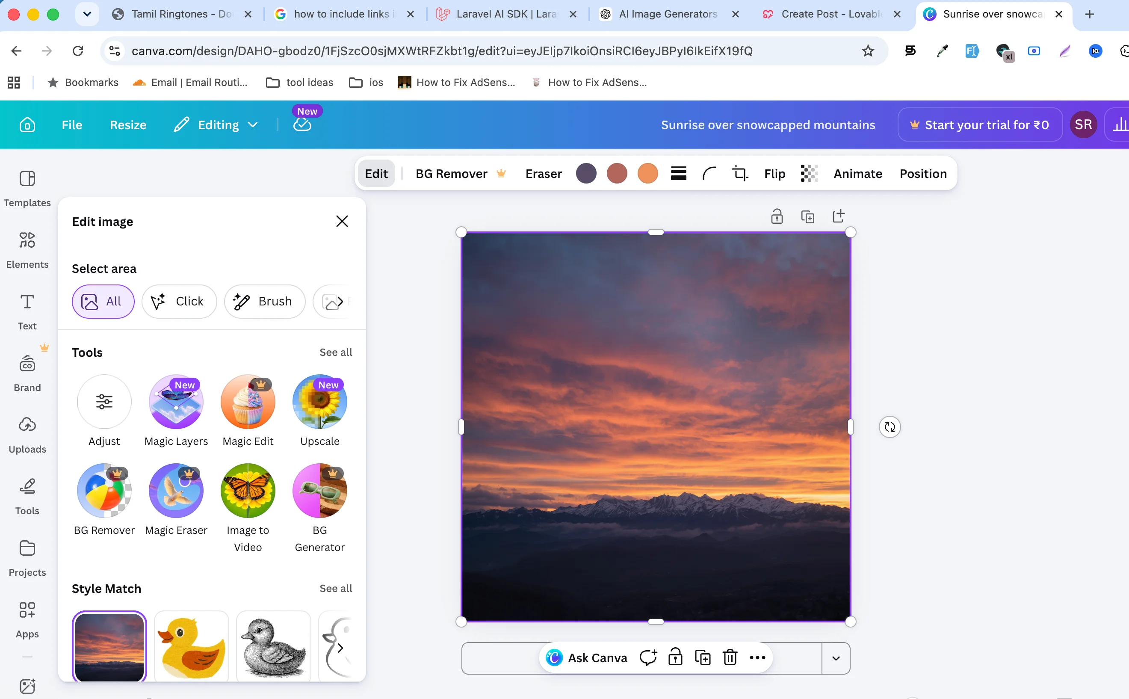Select the Brush area selection mode

click(x=264, y=302)
